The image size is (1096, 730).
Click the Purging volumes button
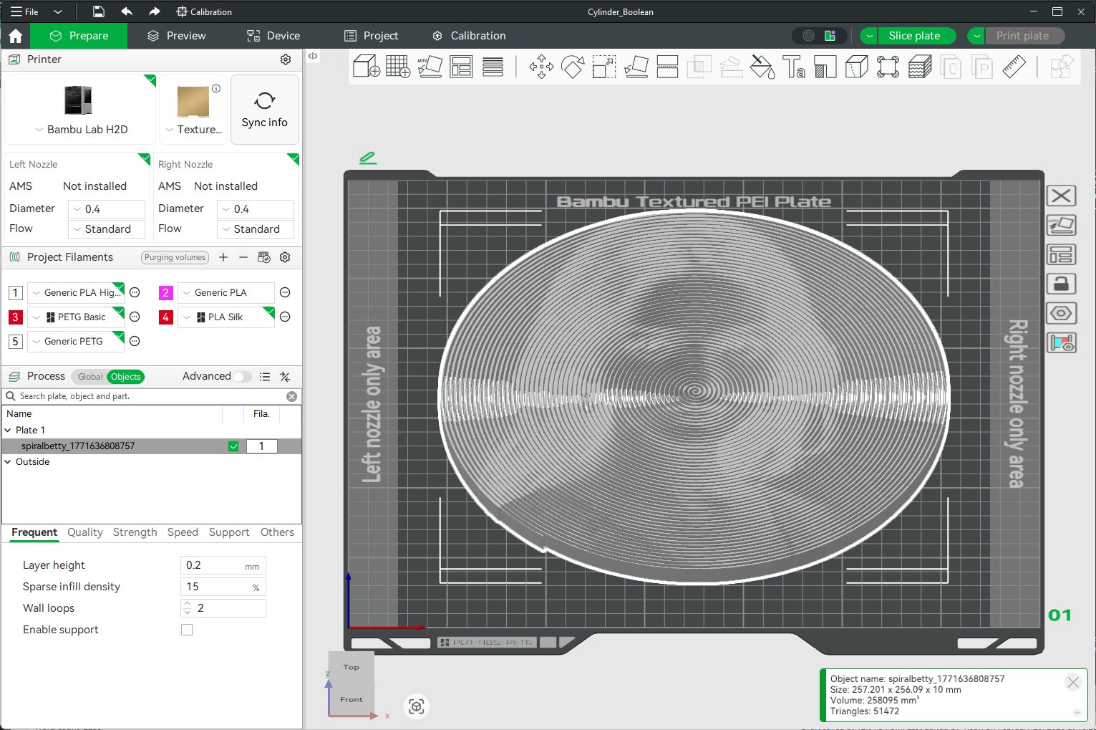pos(175,257)
